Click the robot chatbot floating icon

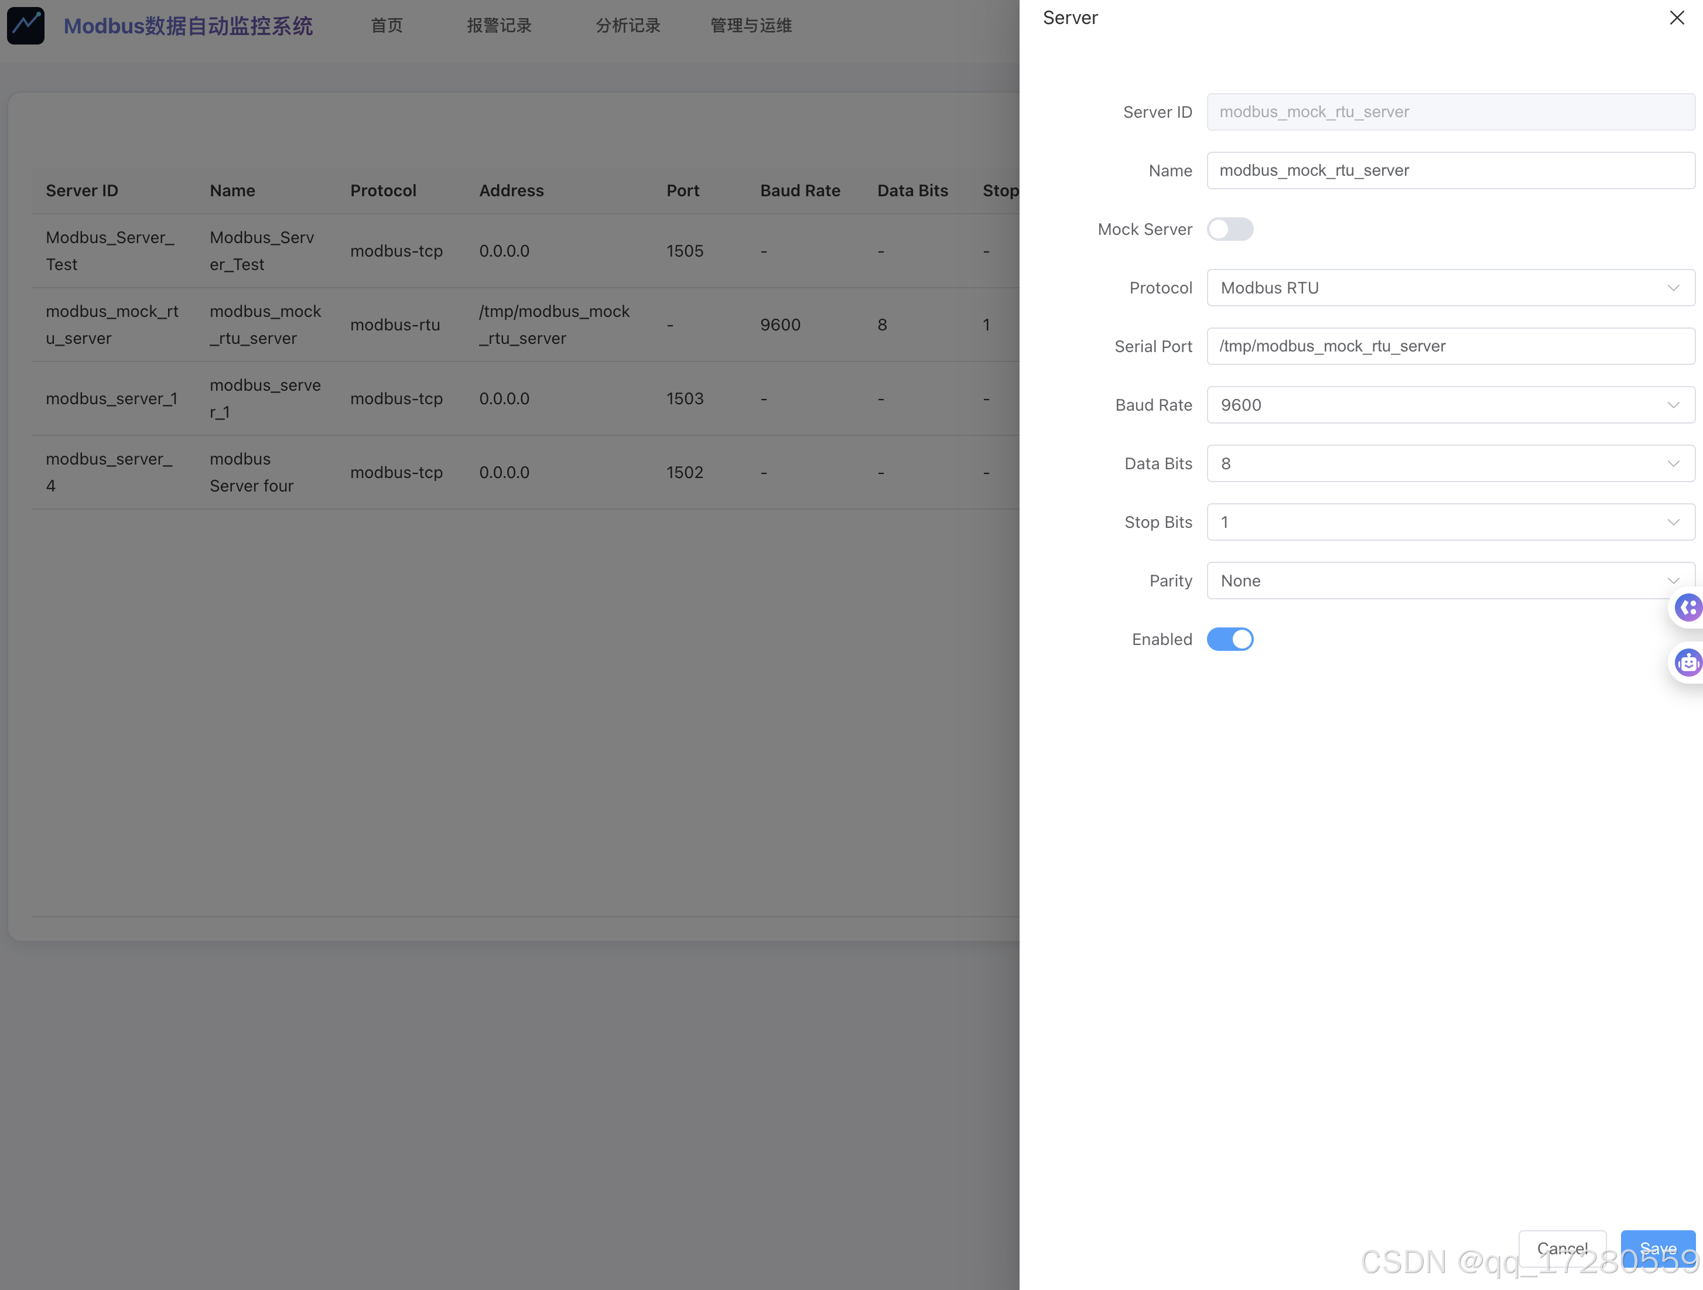point(1688,663)
